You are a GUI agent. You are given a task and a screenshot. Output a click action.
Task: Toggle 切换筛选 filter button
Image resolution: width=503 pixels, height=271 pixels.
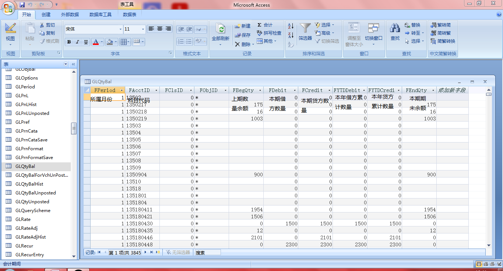[327, 41]
